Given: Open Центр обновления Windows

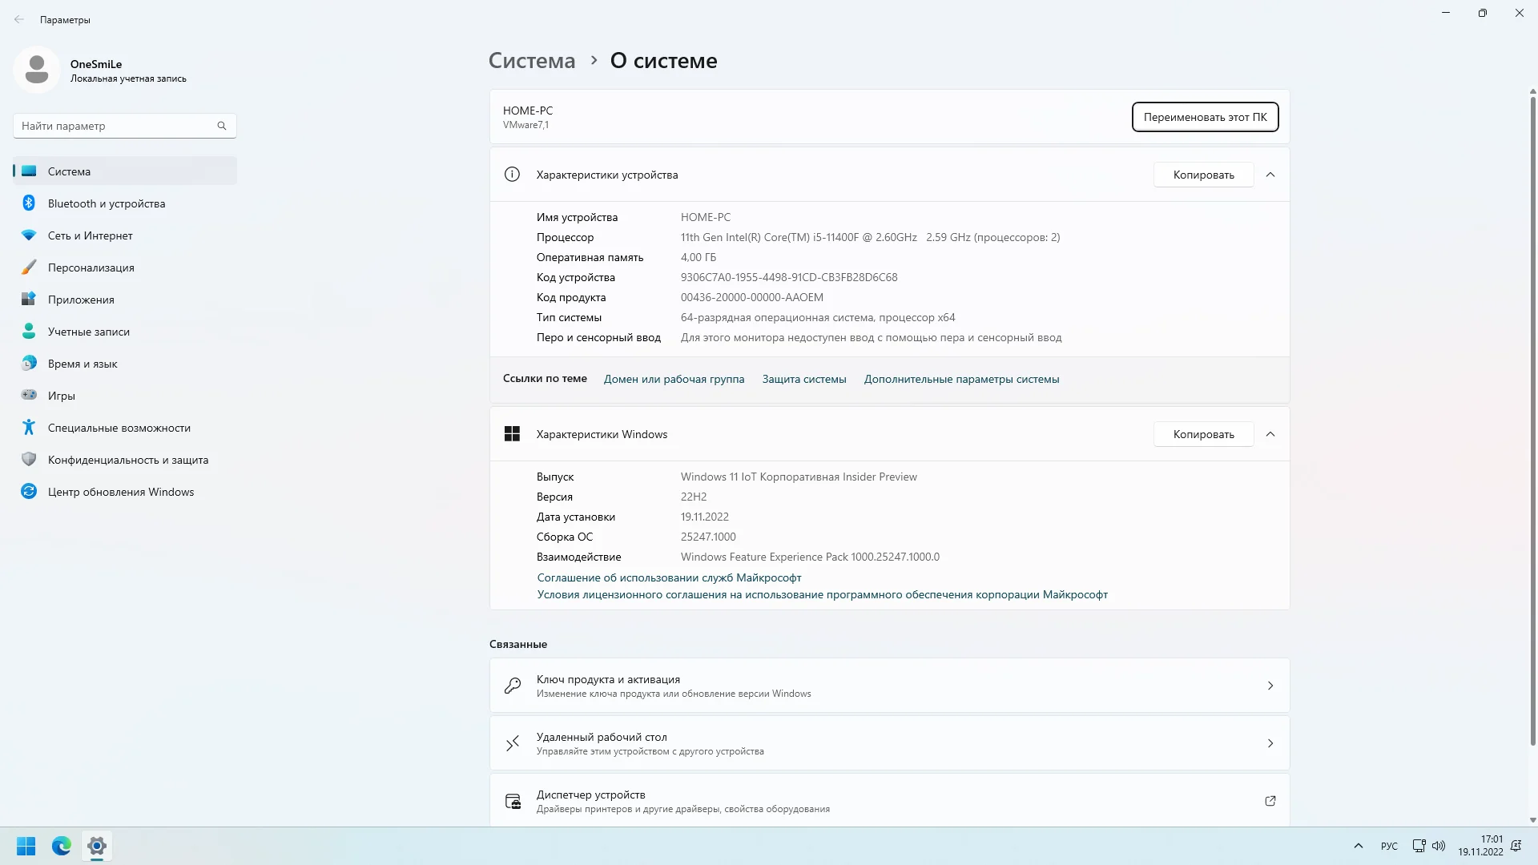Looking at the screenshot, I should [x=120, y=492].
